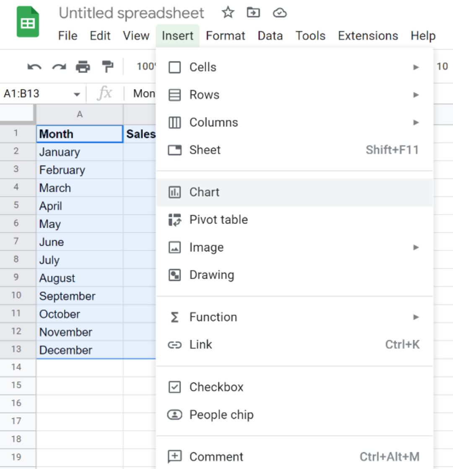The height and width of the screenshot is (469, 453).
Task: Expand the Columns submenu arrow
Action: [416, 123]
